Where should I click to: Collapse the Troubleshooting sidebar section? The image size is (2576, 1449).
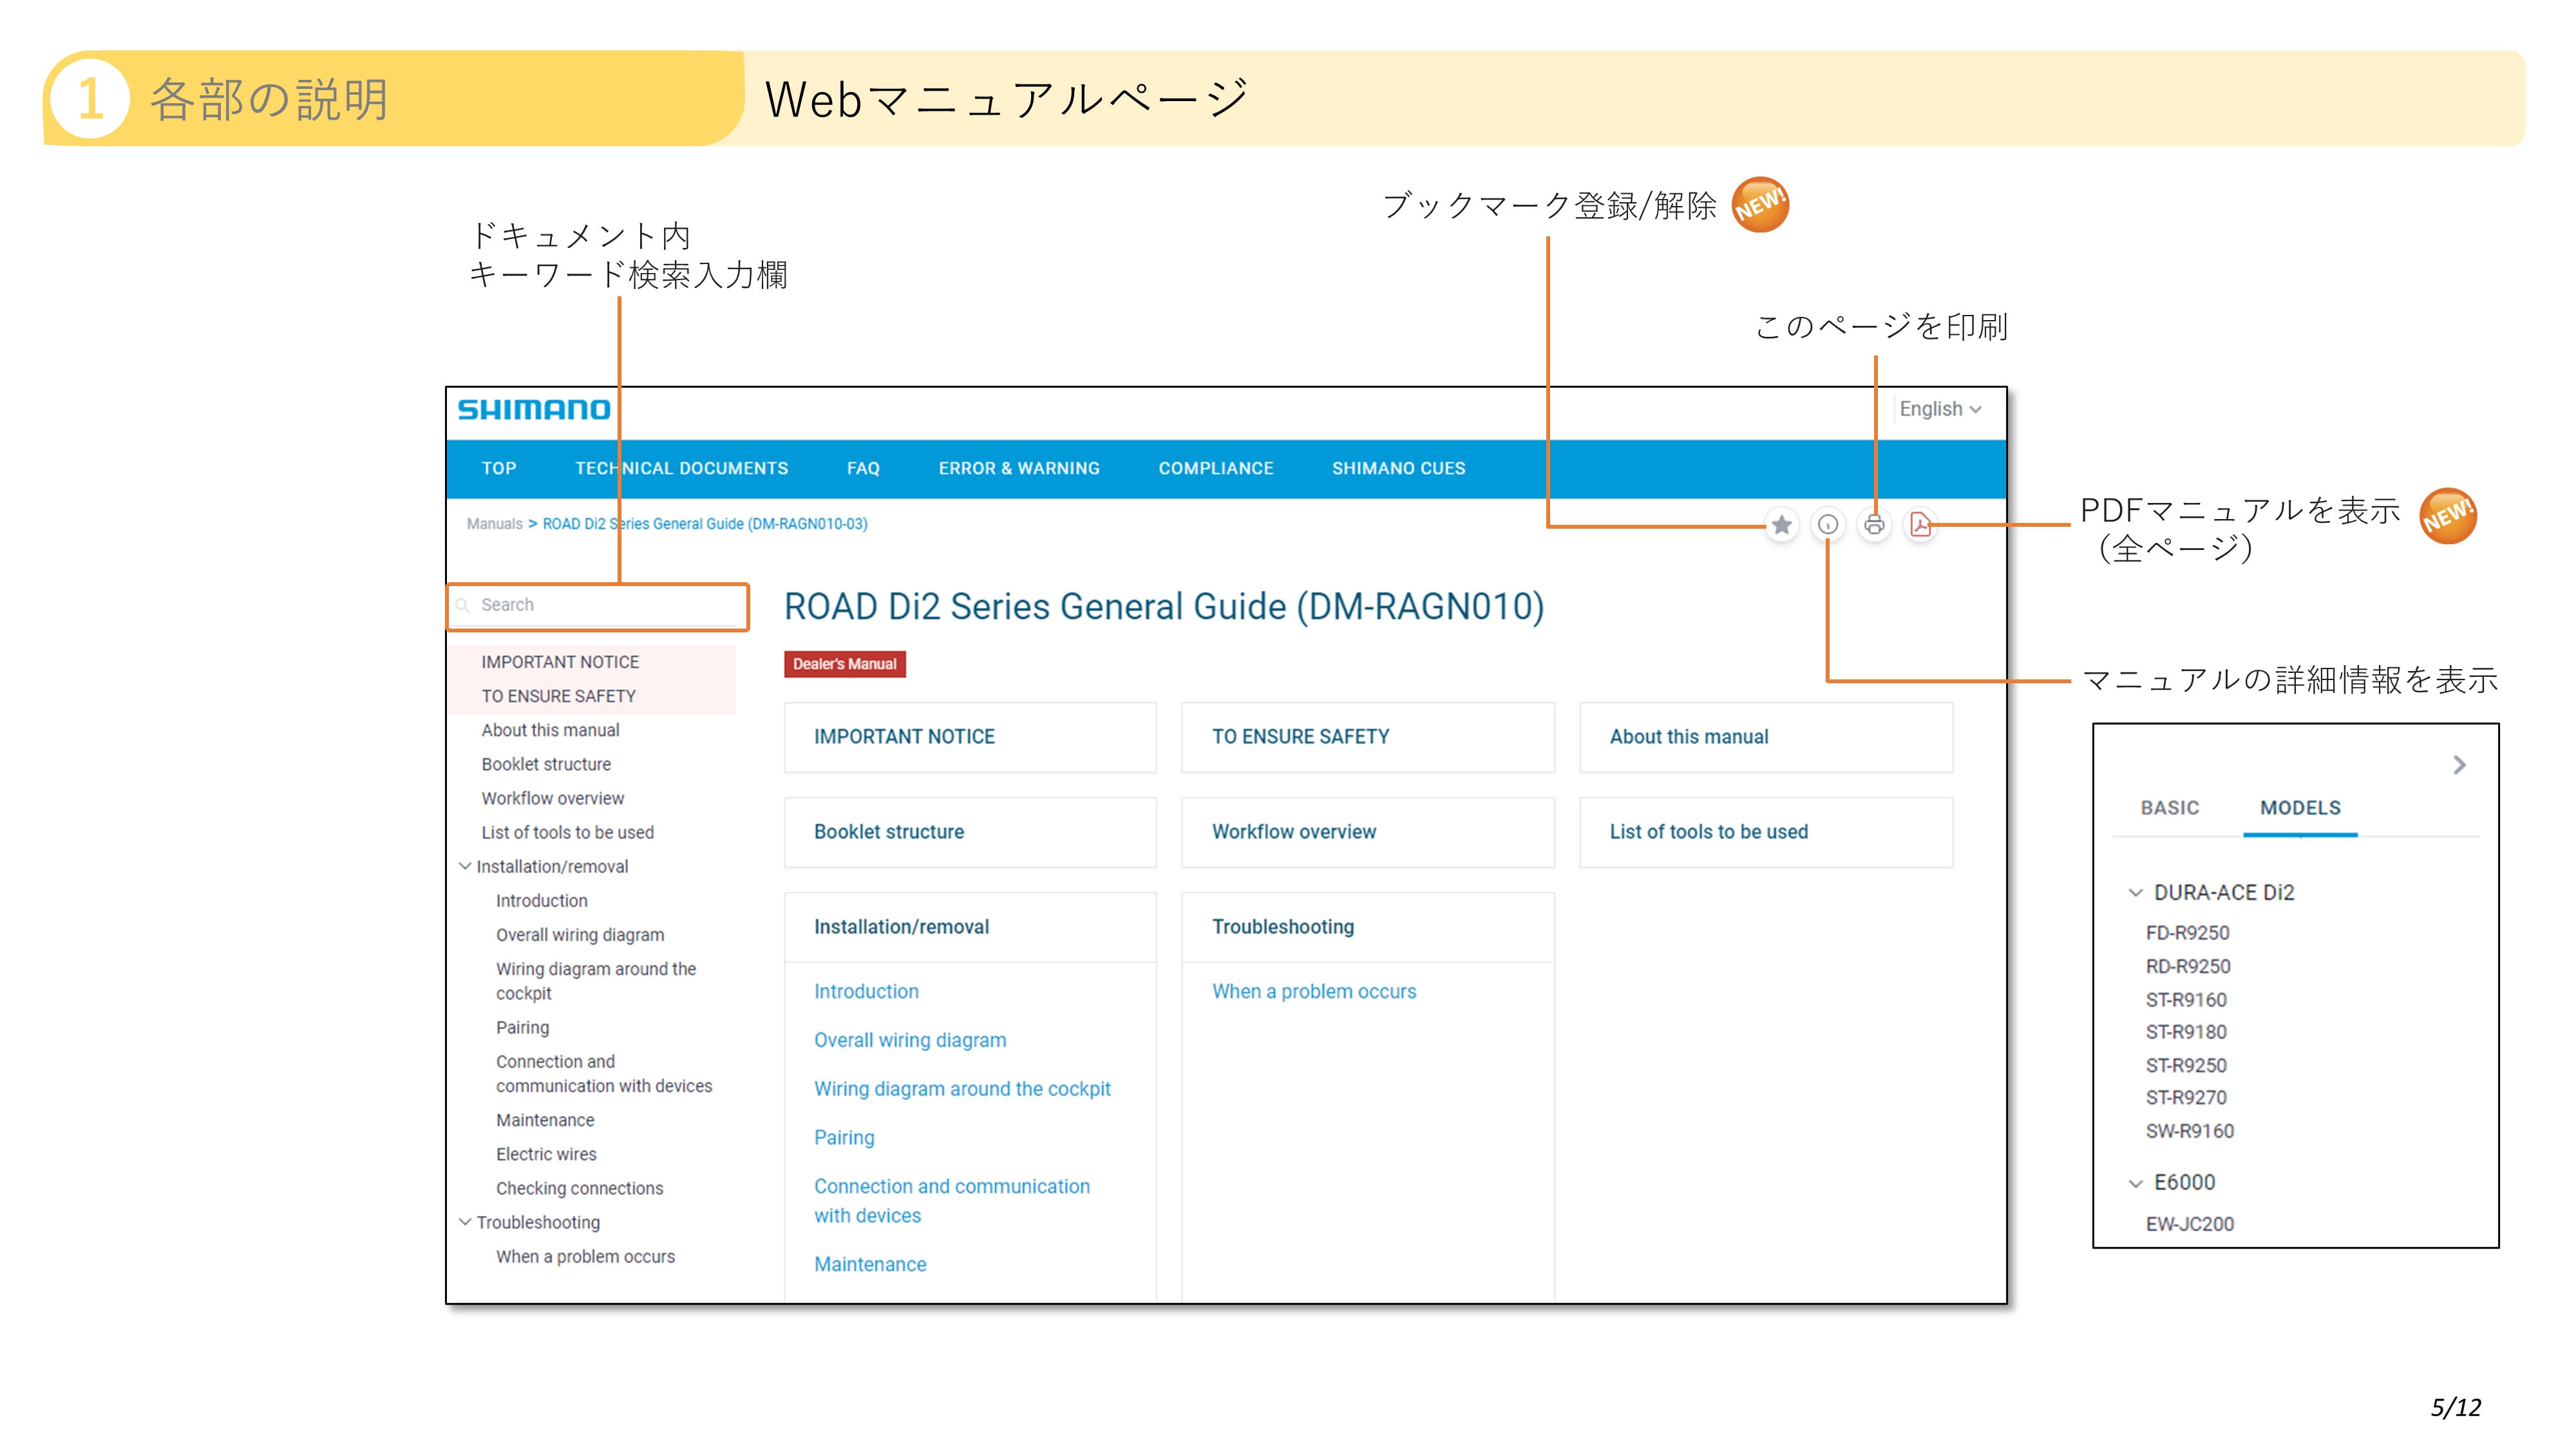click(x=465, y=1222)
